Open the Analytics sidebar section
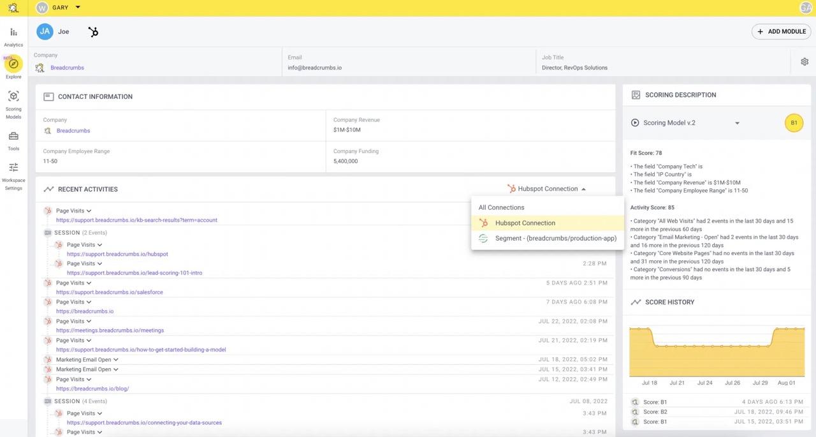Image resolution: width=816 pixels, height=437 pixels. [13, 36]
